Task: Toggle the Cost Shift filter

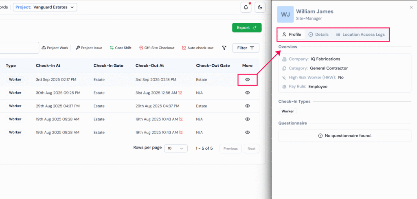Action: (121, 48)
